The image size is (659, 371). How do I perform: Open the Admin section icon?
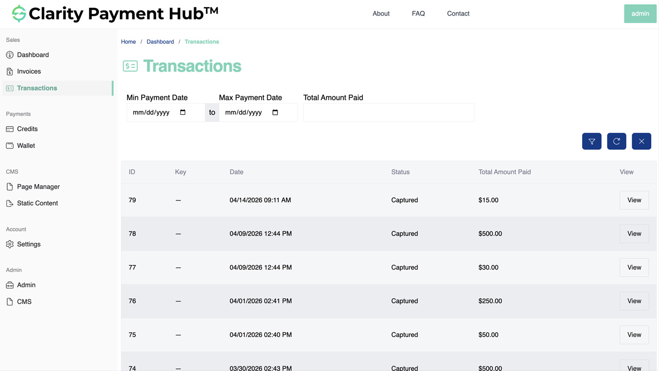tap(10, 285)
